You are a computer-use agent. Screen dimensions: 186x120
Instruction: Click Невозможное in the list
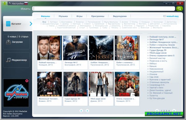pos(156,69)
